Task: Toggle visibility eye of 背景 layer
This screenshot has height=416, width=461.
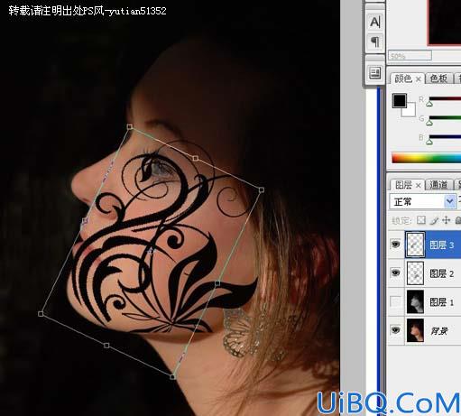Action: 396,330
